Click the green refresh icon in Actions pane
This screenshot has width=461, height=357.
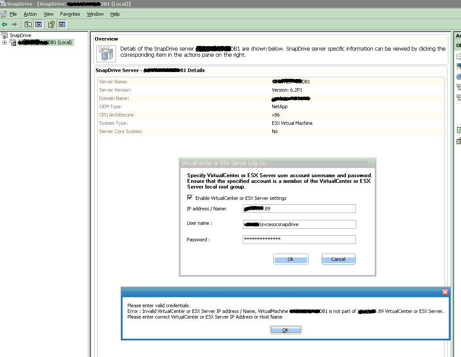click(x=459, y=130)
